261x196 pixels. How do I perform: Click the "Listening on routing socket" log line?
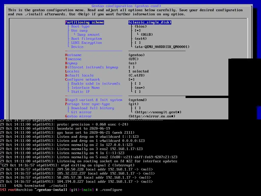tap(88, 161)
